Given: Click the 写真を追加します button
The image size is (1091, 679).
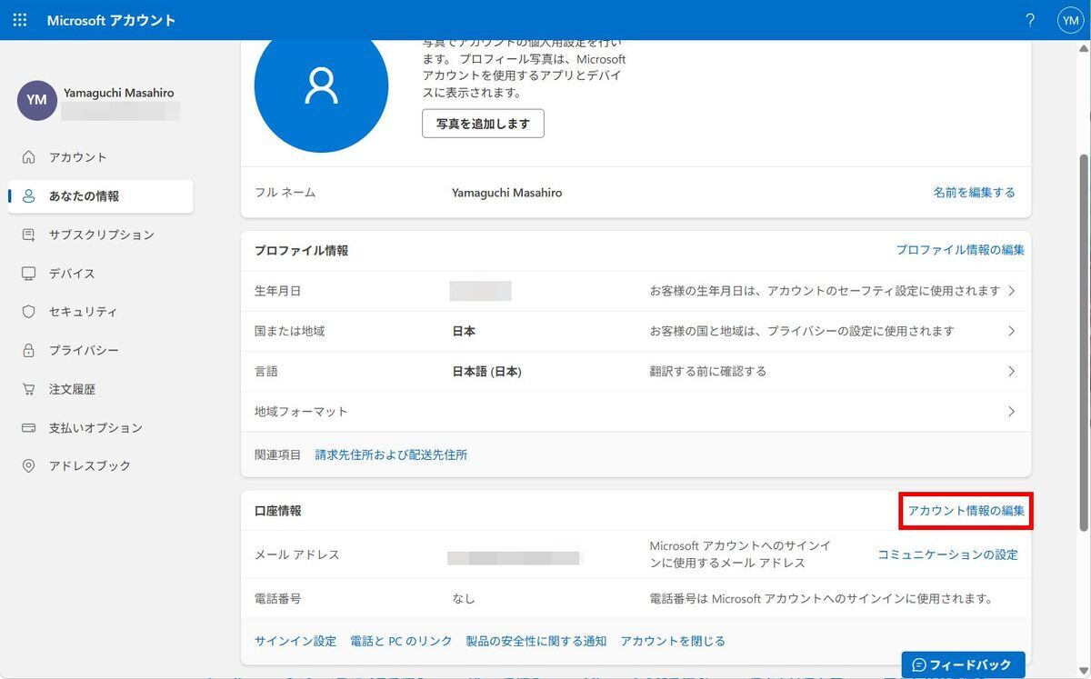Looking at the screenshot, I should point(483,124).
